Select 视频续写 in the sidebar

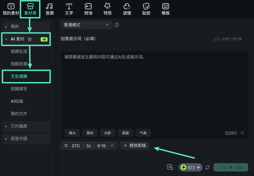[19, 89]
